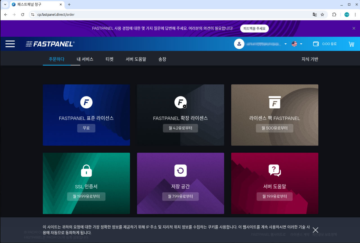Open the hamburger menu in the header

pos(10,44)
